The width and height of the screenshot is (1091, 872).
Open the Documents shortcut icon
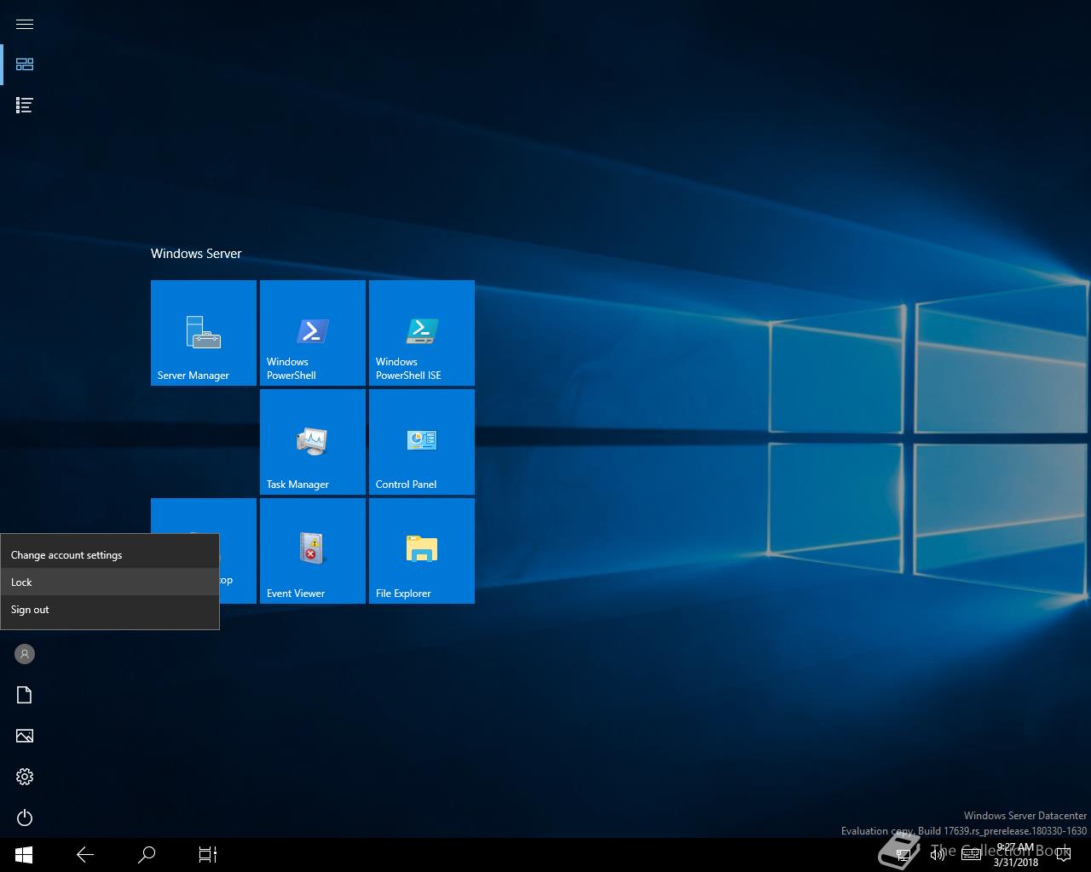click(x=25, y=695)
